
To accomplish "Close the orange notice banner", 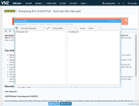I will coord(126,20).
